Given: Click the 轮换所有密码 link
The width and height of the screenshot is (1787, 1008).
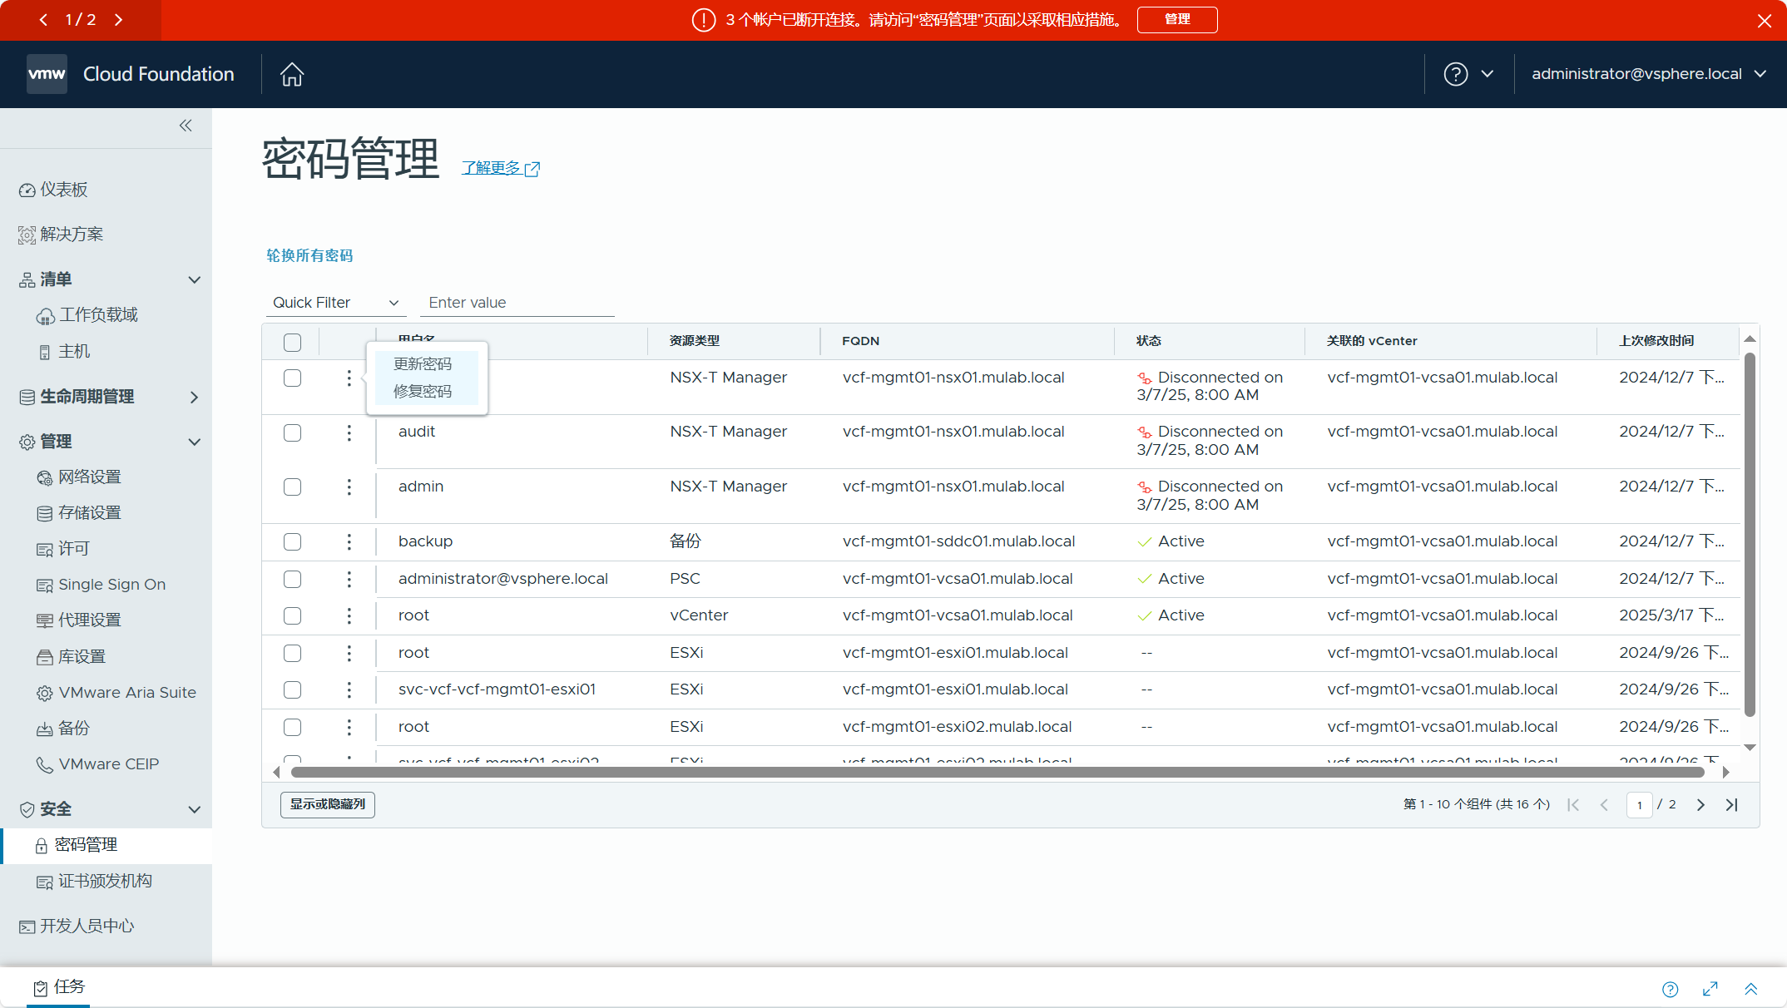Looking at the screenshot, I should tap(309, 255).
